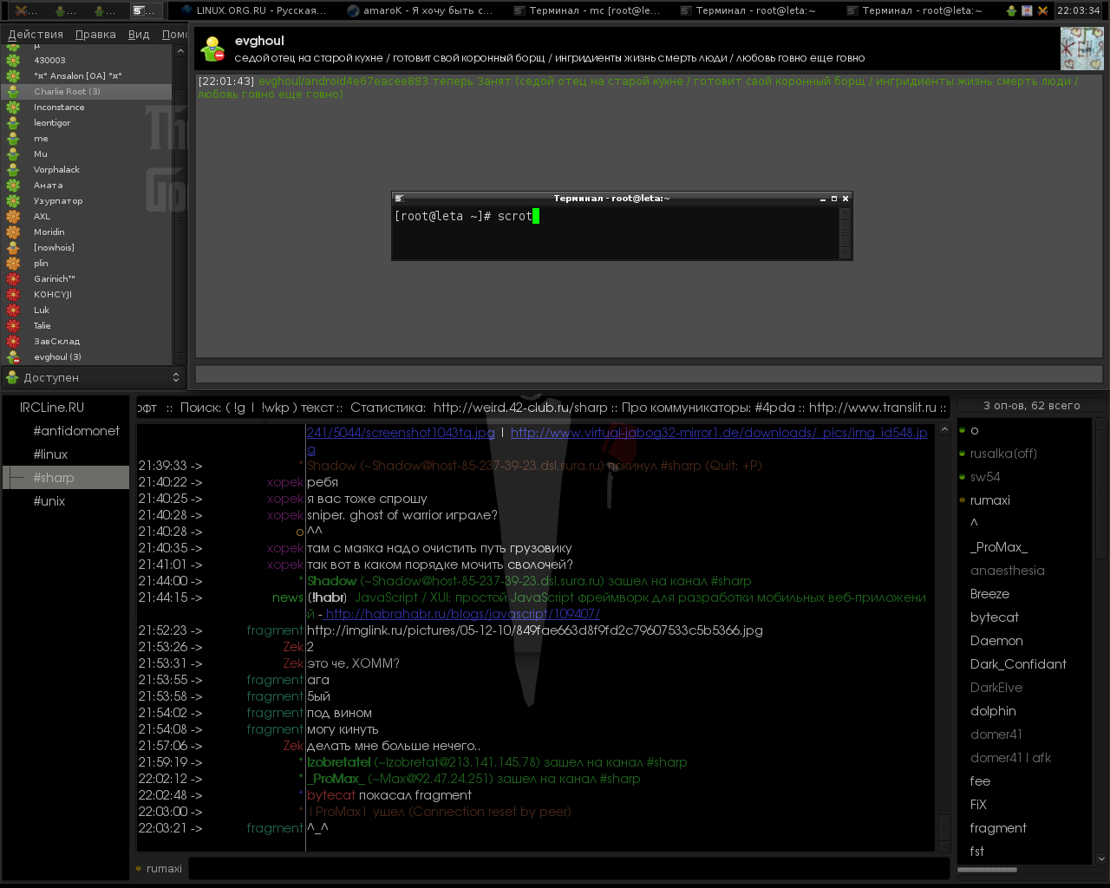Click the Garinich™ contact's red flower icon
The width and height of the screenshot is (1110, 888).
tap(13, 279)
